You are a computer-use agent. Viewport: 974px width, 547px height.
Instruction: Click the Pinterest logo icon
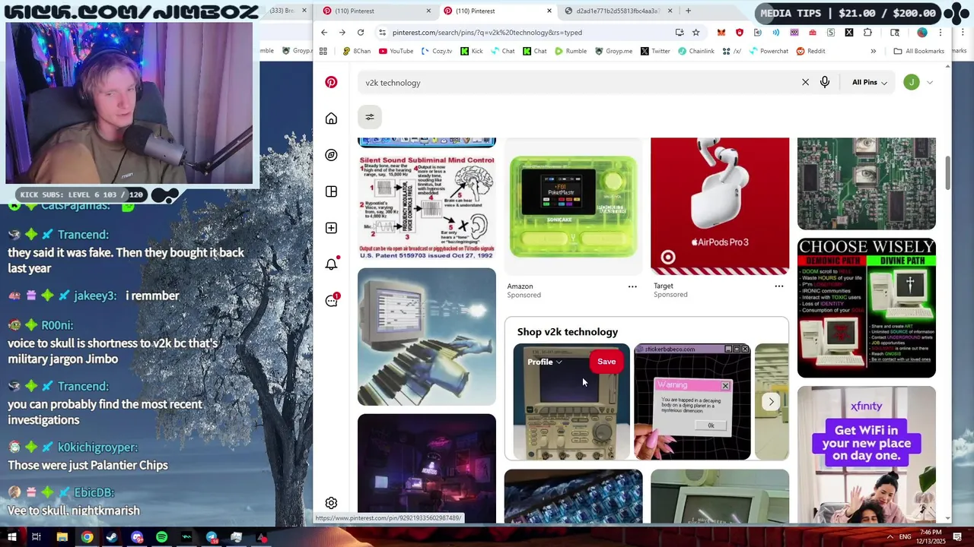(x=331, y=82)
